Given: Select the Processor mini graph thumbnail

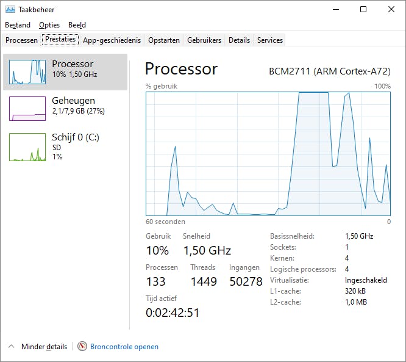Looking at the screenshot, I should [27, 72].
